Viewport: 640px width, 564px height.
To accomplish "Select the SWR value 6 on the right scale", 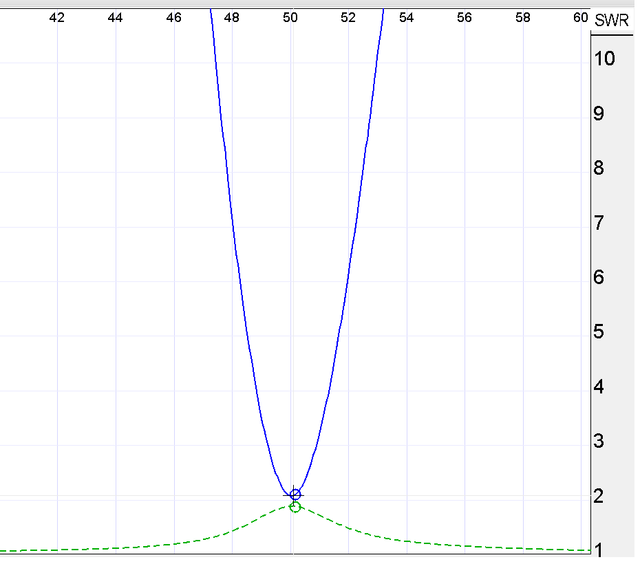I will click(599, 277).
